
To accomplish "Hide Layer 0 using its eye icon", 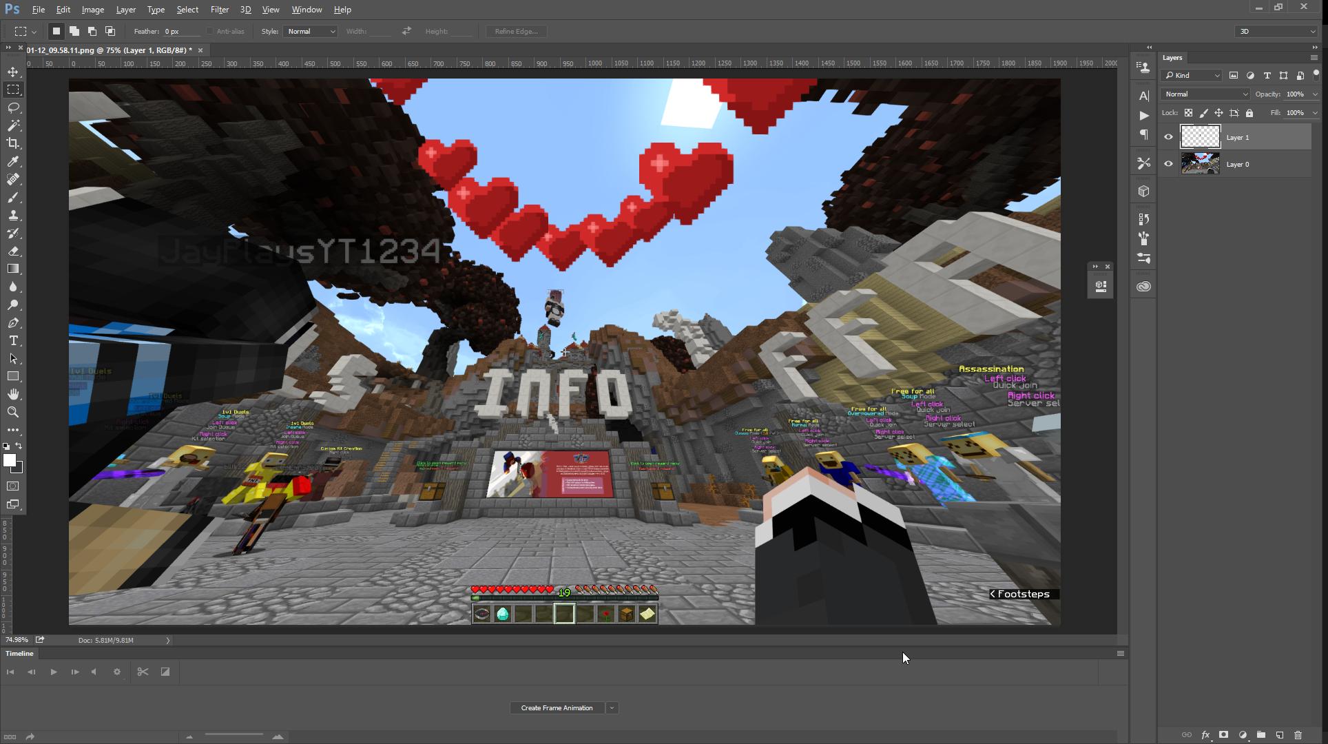I will [x=1168, y=164].
